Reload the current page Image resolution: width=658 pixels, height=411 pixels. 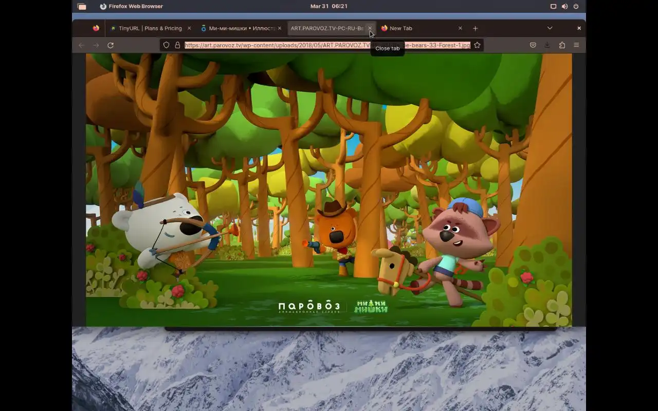point(110,45)
